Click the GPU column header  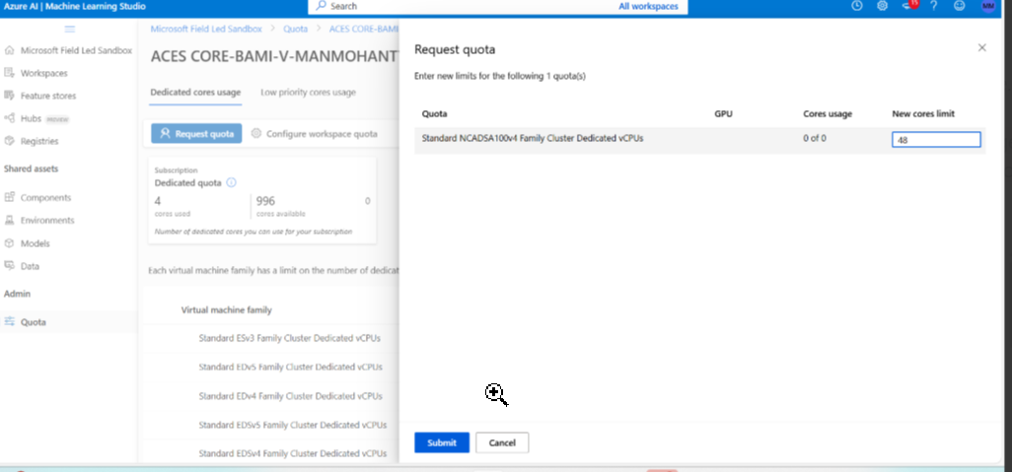tap(724, 113)
